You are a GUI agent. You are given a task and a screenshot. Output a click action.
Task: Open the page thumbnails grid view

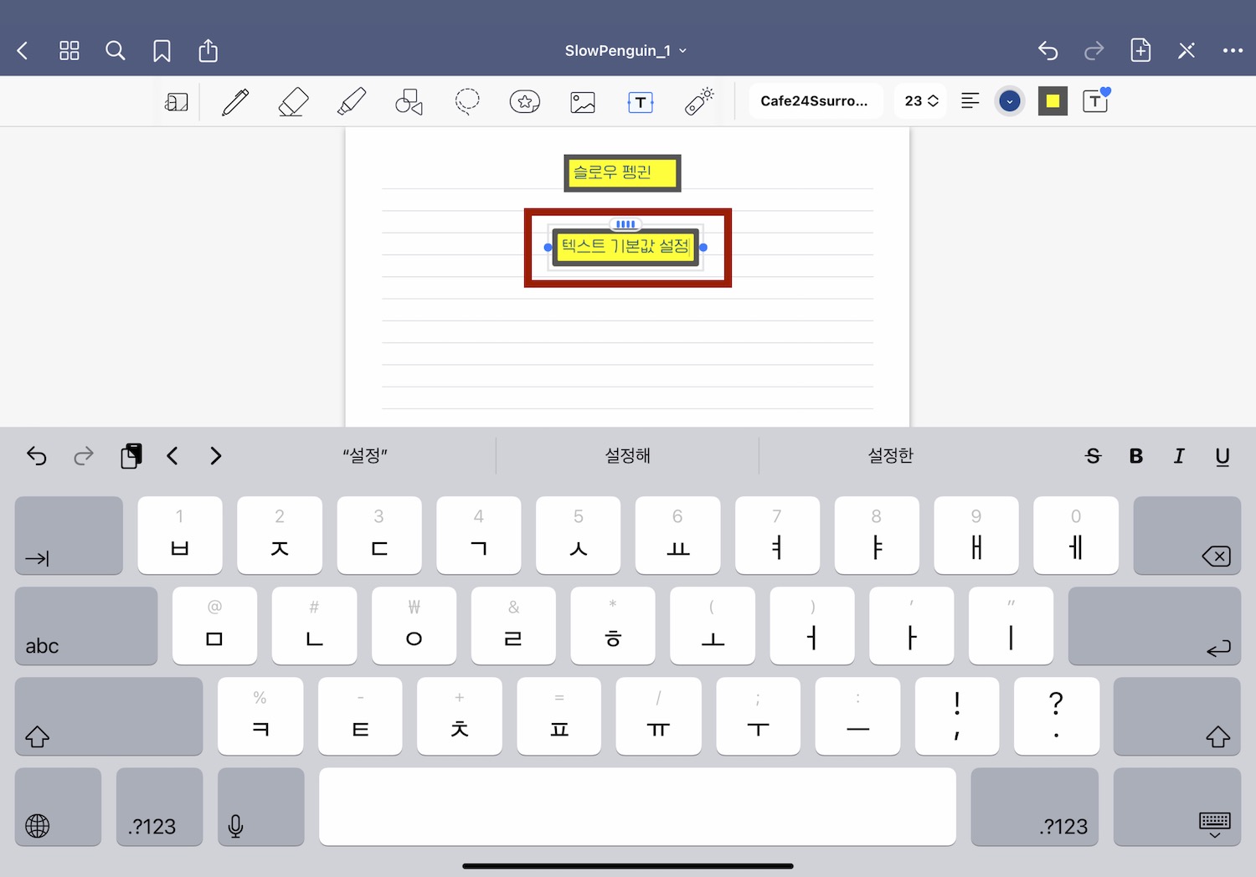(69, 51)
